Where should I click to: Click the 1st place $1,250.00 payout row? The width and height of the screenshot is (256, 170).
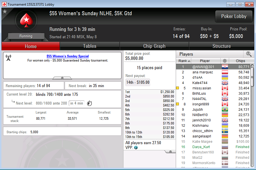tap(149, 92)
